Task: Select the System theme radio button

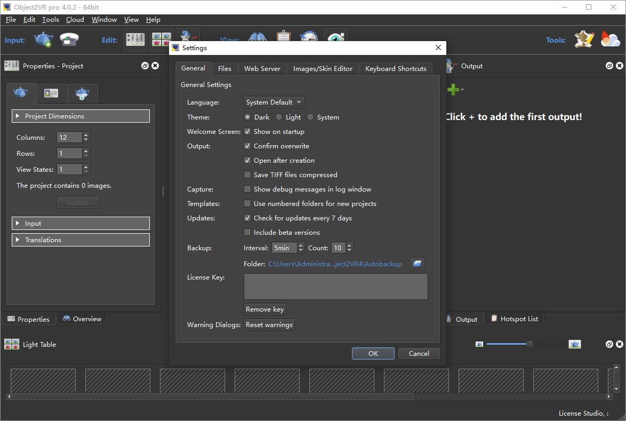Action: [310, 117]
